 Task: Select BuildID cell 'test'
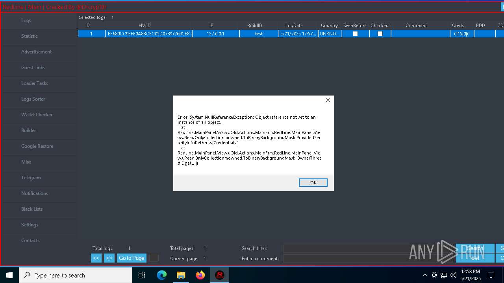tap(259, 34)
